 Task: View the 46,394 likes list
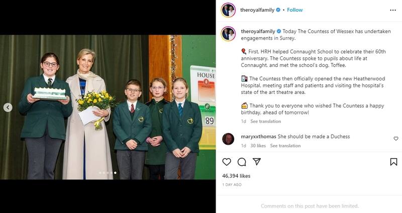point(236,176)
